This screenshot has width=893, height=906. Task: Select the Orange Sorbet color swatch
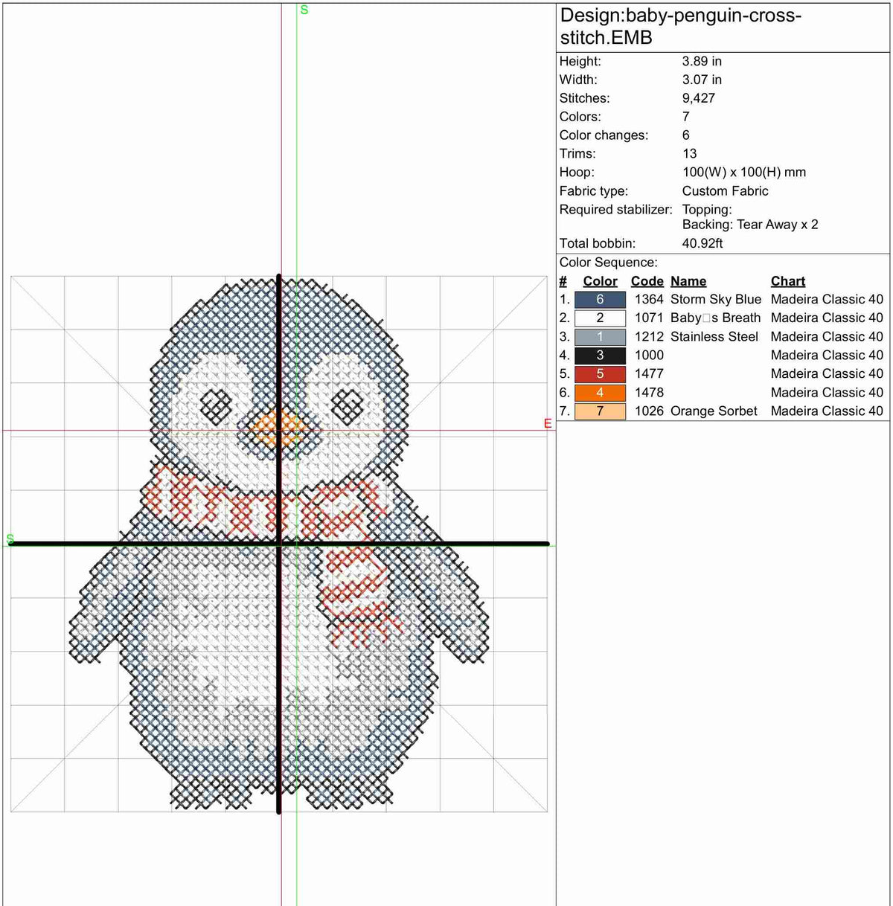(x=600, y=411)
